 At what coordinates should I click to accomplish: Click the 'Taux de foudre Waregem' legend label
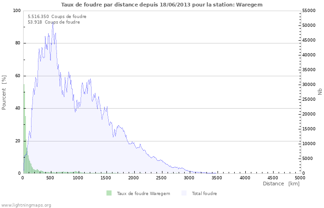pos(143,193)
